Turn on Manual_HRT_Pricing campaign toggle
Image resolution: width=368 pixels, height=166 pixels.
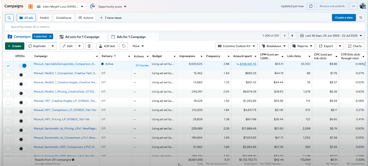(23, 121)
